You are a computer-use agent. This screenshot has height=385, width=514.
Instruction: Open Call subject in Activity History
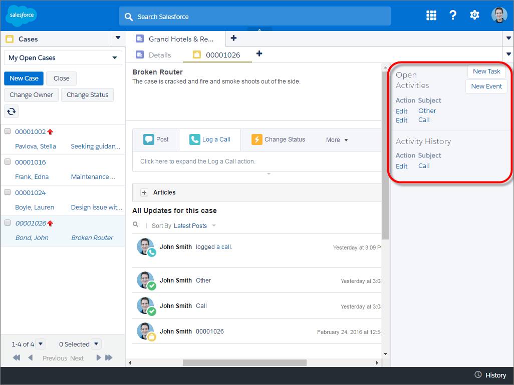click(424, 166)
